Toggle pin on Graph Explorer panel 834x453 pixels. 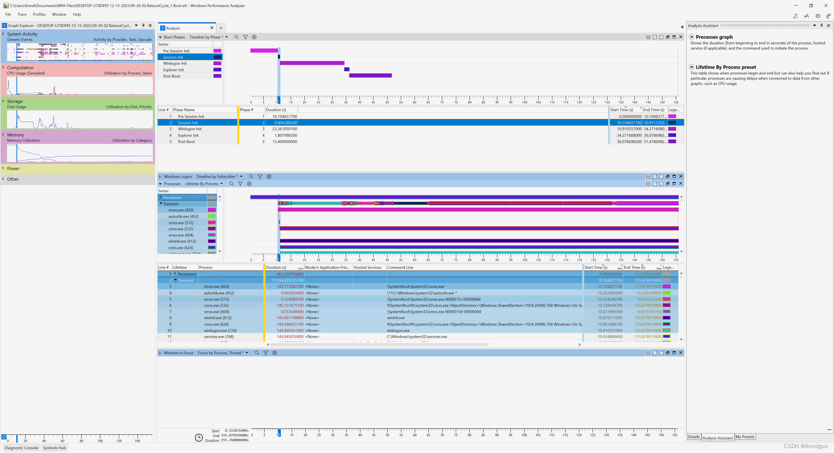click(x=143, y=25)
